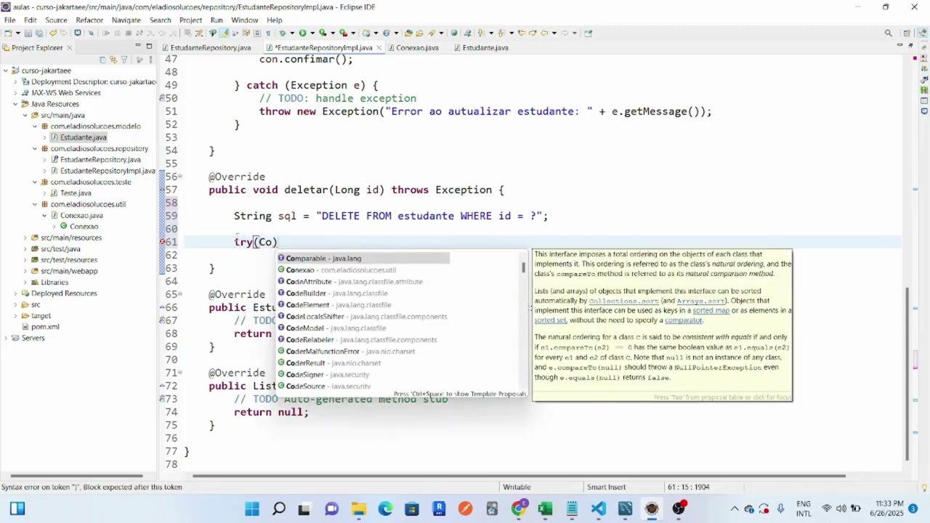Open Microsoft Edge from the taskbar
Image resolution: width=930 pixels, height=523 pixels.
(385, 508)
